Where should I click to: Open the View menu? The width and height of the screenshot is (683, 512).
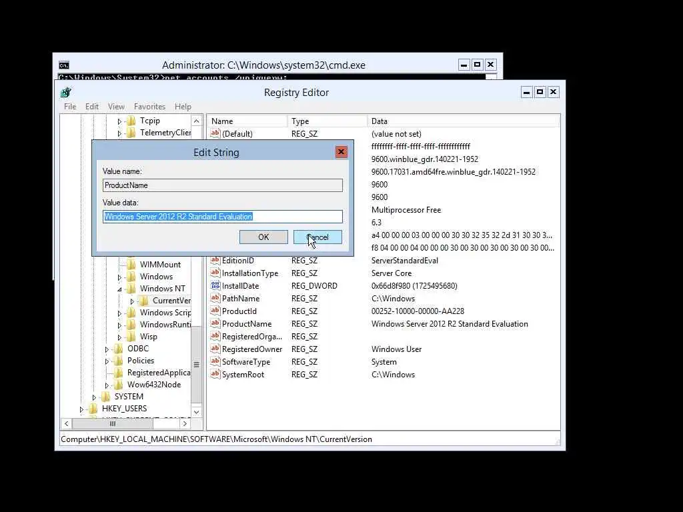click(116, 106)
